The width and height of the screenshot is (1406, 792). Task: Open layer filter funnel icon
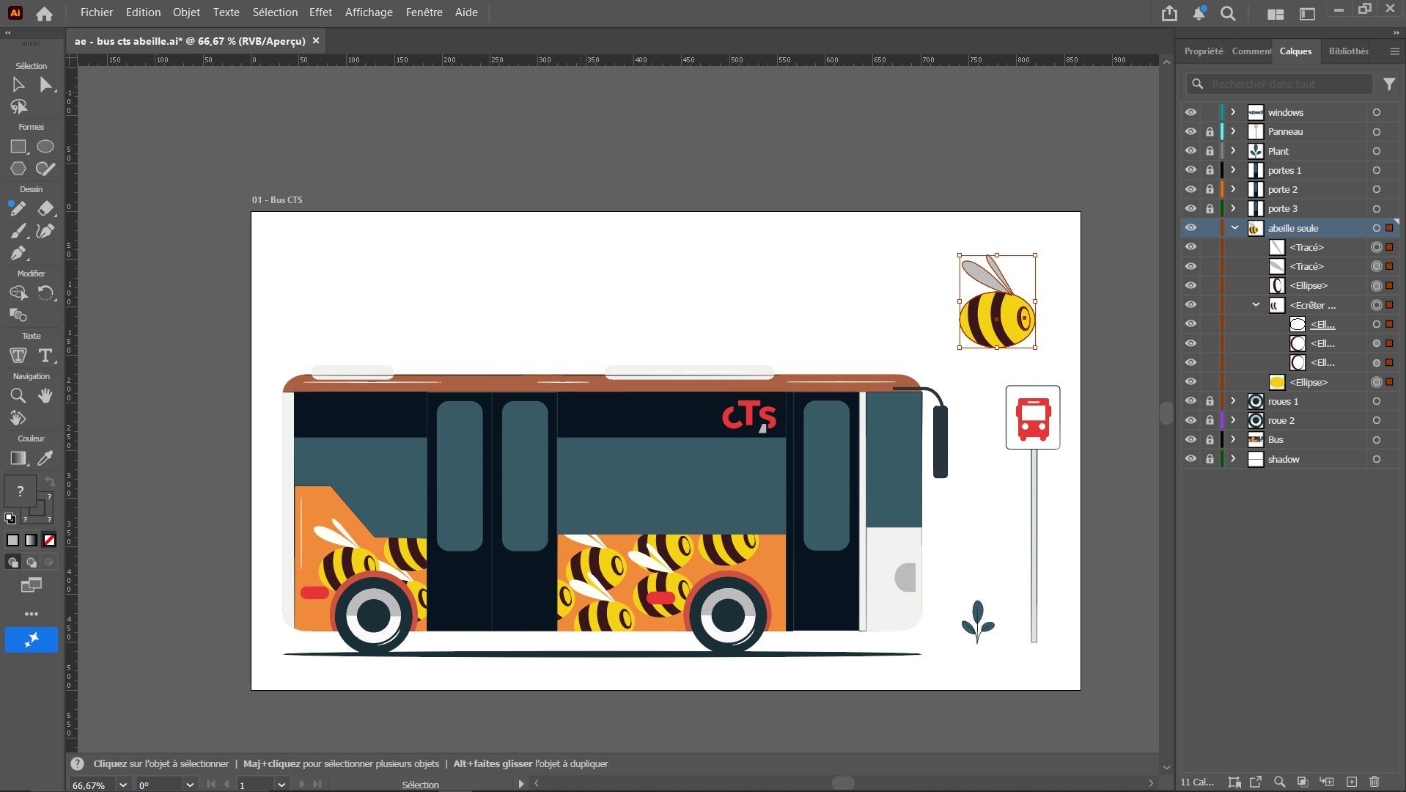pyautogui.click(x=1389, y=84)
